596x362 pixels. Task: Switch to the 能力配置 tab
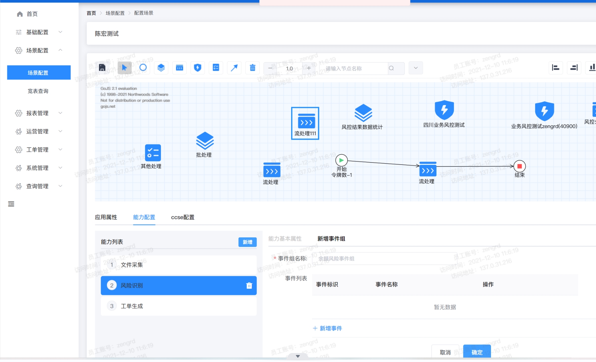coord(144,217)
